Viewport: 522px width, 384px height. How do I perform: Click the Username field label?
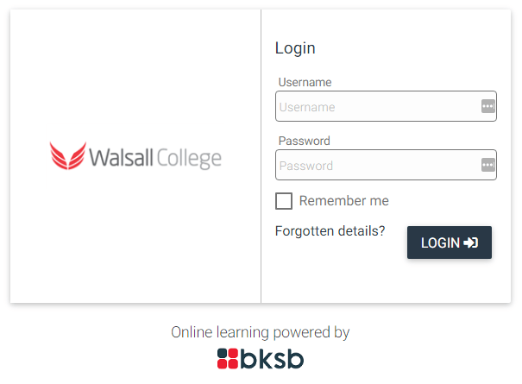(305, 82)
